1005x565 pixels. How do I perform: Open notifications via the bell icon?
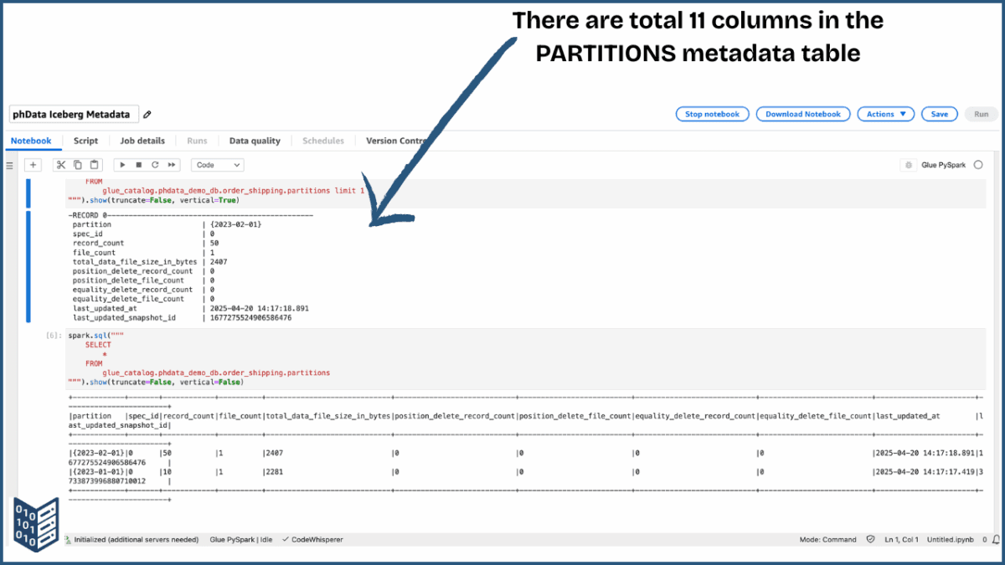coord(998,539)
